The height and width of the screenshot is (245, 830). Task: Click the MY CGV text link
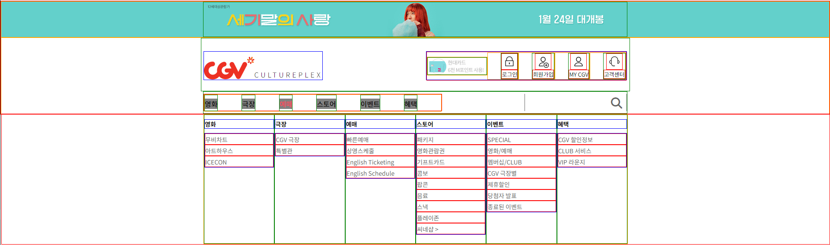click(x=579, y=74)
